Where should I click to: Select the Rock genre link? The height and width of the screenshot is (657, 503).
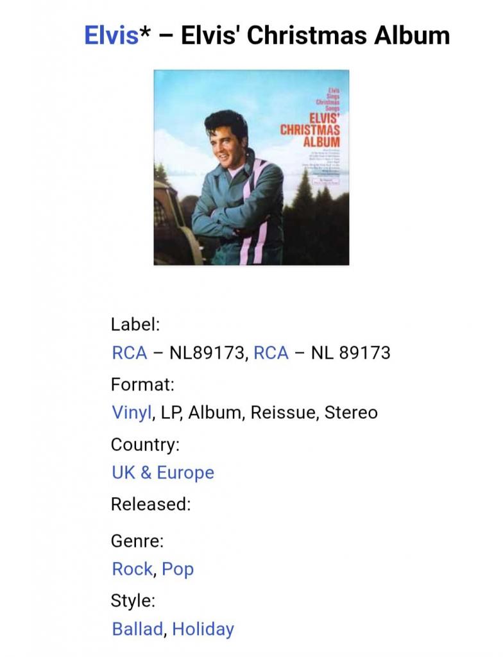pyautogui.click(x=132, y=569)
